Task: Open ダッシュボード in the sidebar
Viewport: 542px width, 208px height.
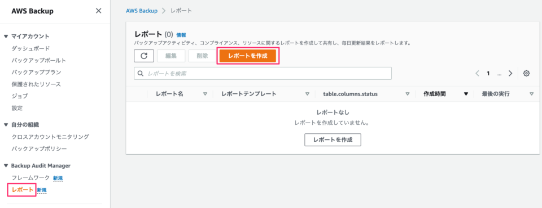Action: point(30,48)
